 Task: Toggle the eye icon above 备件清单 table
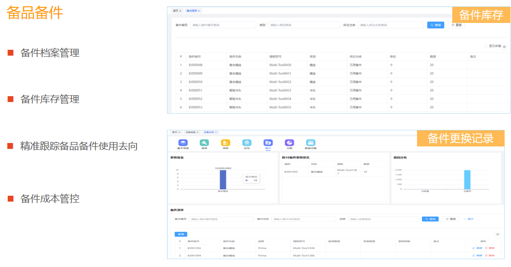click(x=498, y=234)
